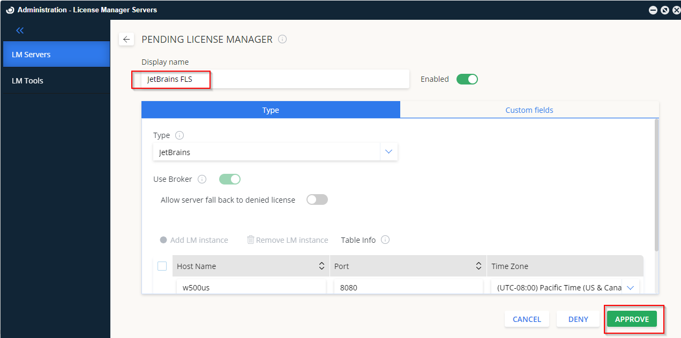
Task: Collapse the sidebar using the double chevron
Action: [20, 30]
